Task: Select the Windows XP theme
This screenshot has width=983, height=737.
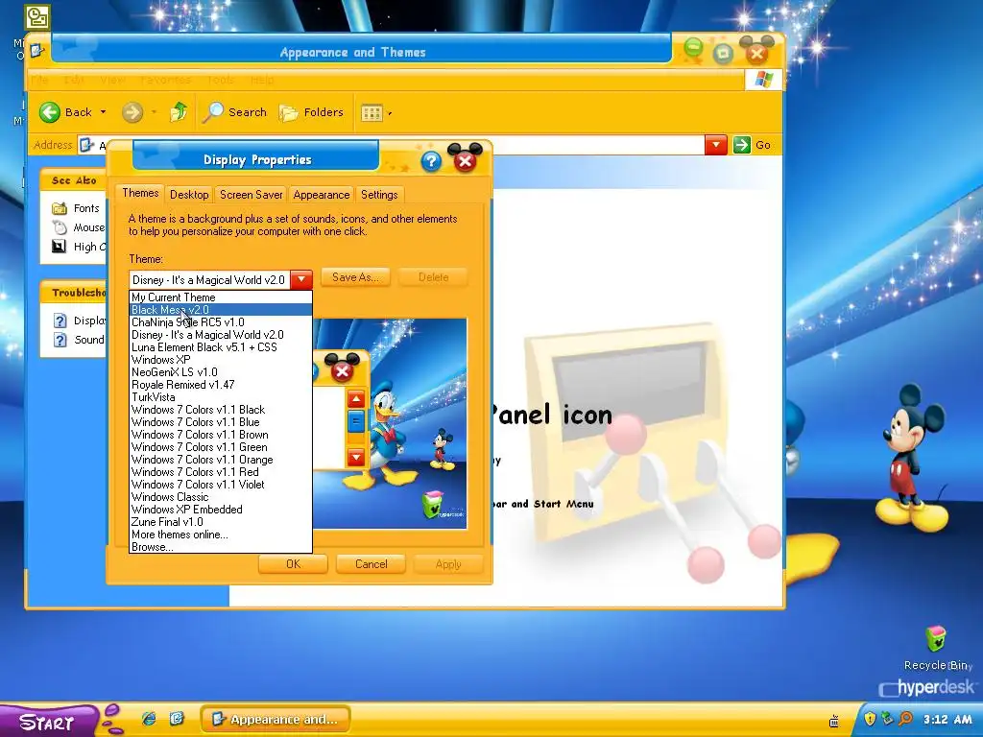Action: [221, 360]
